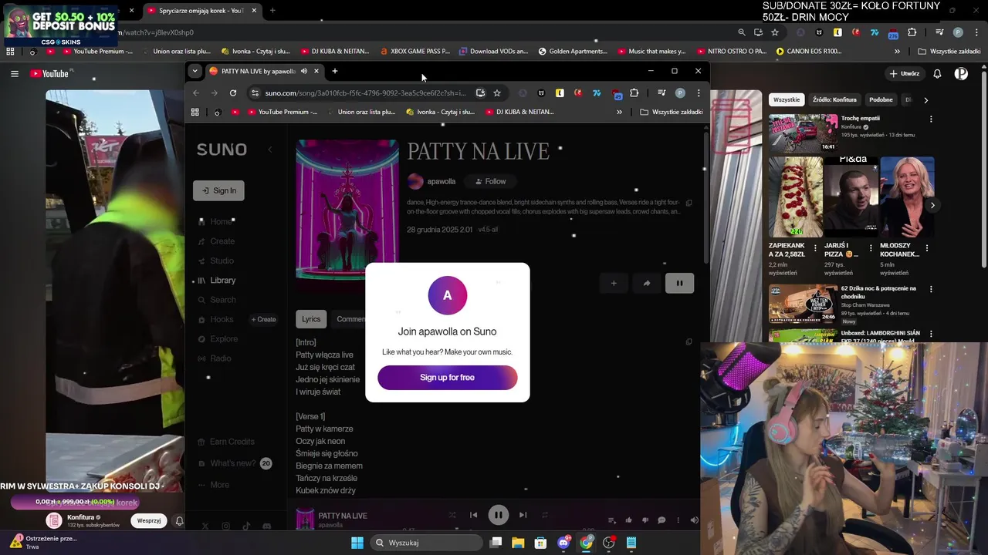
Task: Open Earn Credits in Suno sidebar
Action: click(x=226, y=442)
